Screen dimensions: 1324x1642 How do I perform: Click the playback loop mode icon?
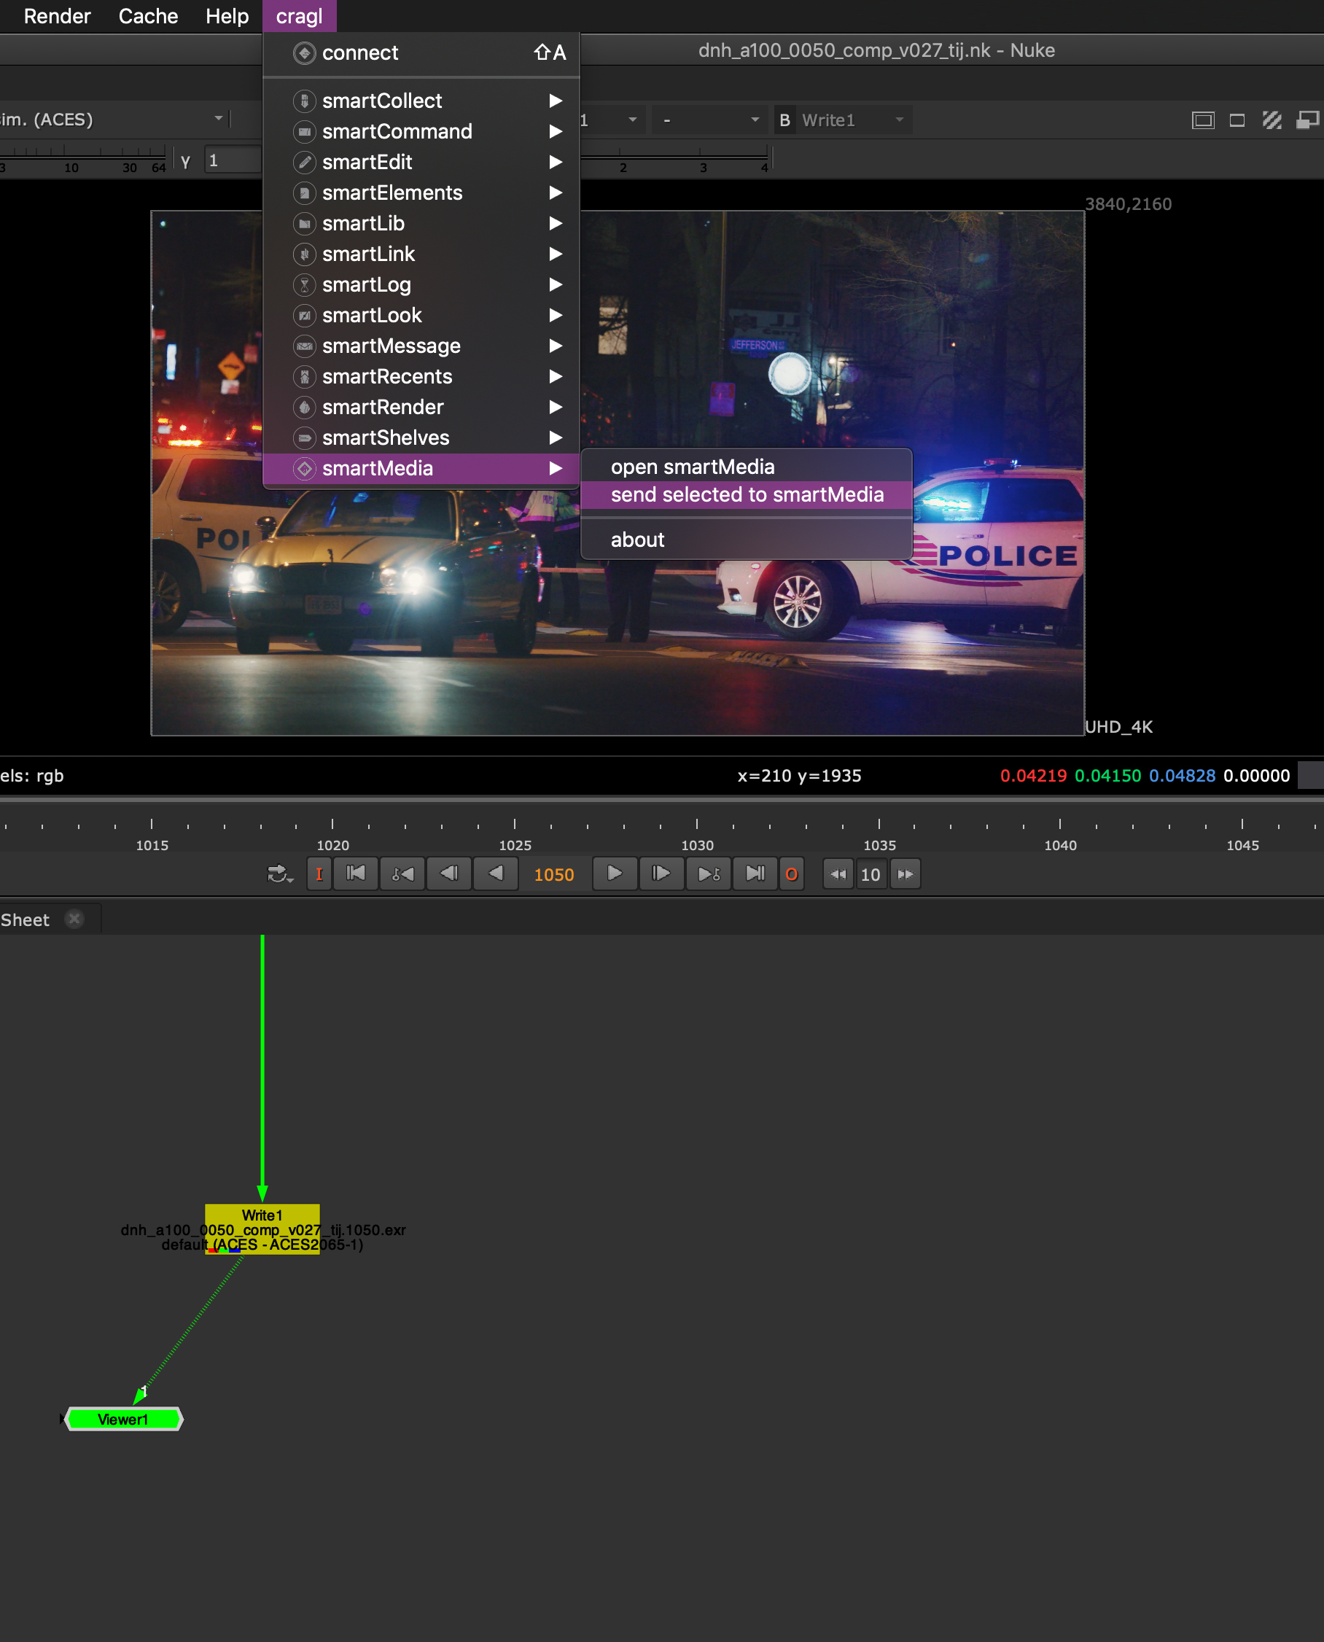(280, 873)
